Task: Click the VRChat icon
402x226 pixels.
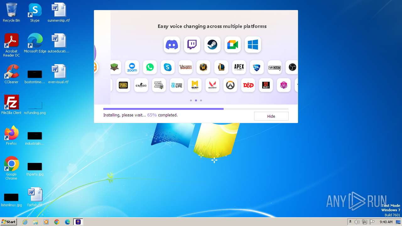Action: click(x=274, y=67)
